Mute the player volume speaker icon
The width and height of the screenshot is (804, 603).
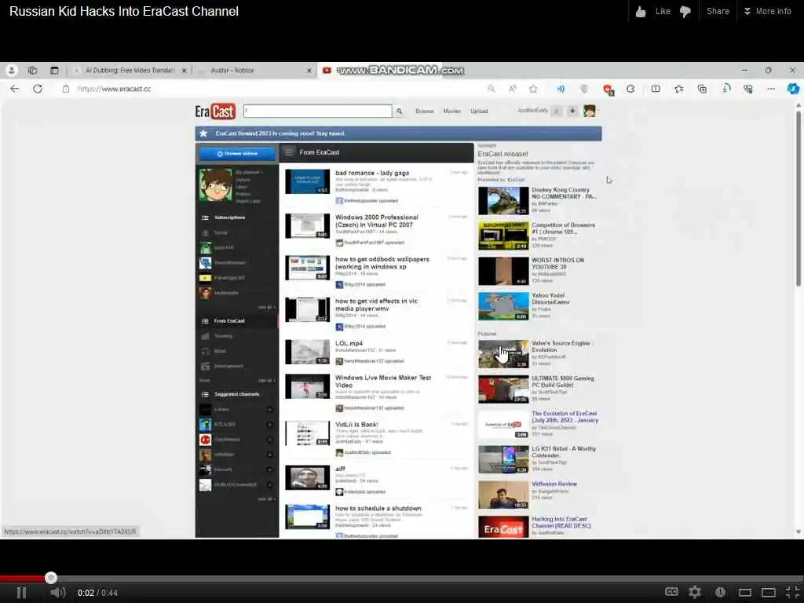57,593
